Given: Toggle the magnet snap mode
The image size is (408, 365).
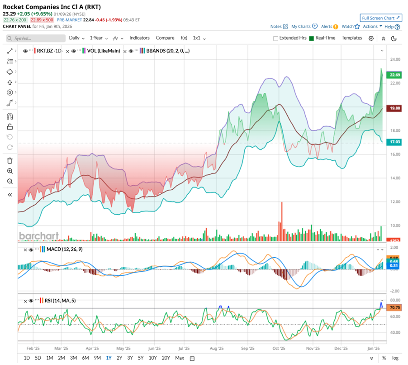Looking at the screenshot, I should click(9, 116).
